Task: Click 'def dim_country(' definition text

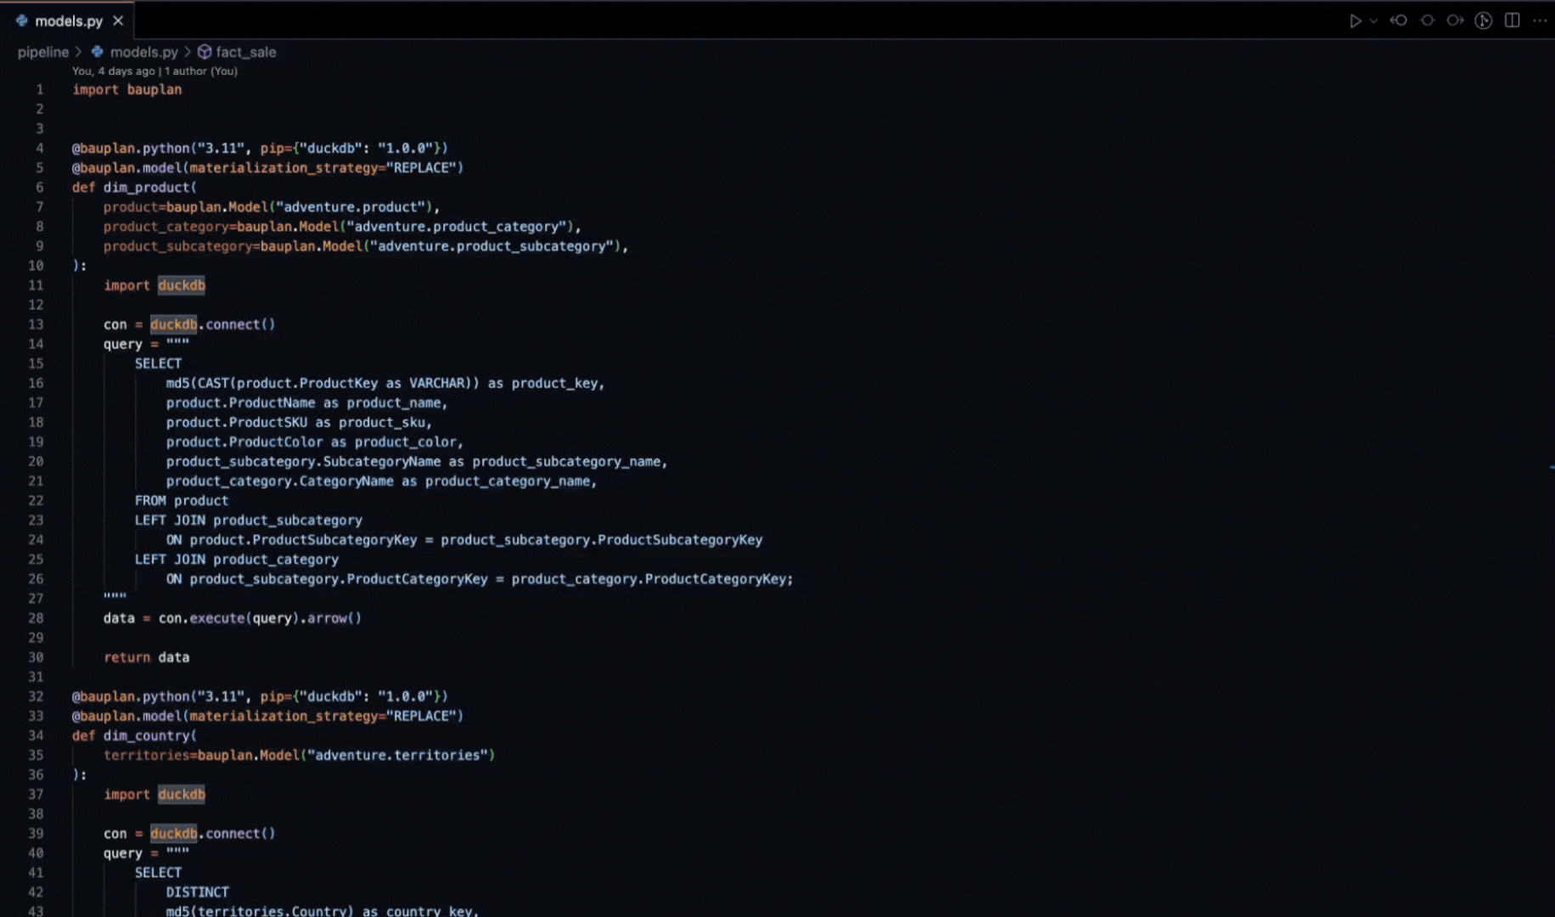Action: [x=134, y=735]
